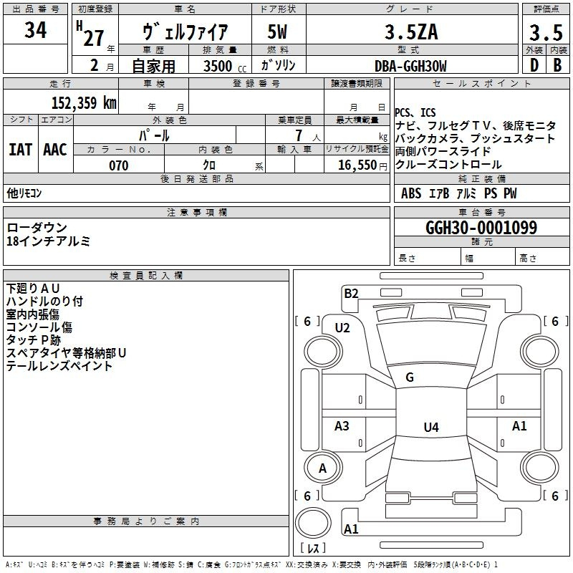Click the セールスポイント header
The image size is (573, 573).
click(x=481, y=83)
